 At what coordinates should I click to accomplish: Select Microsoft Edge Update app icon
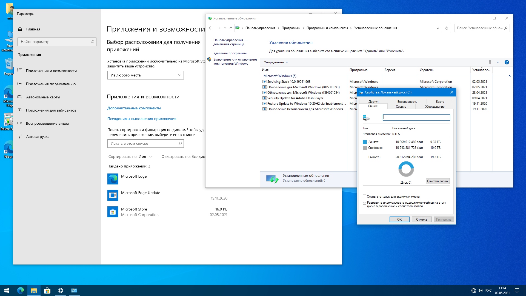point(113,195)
